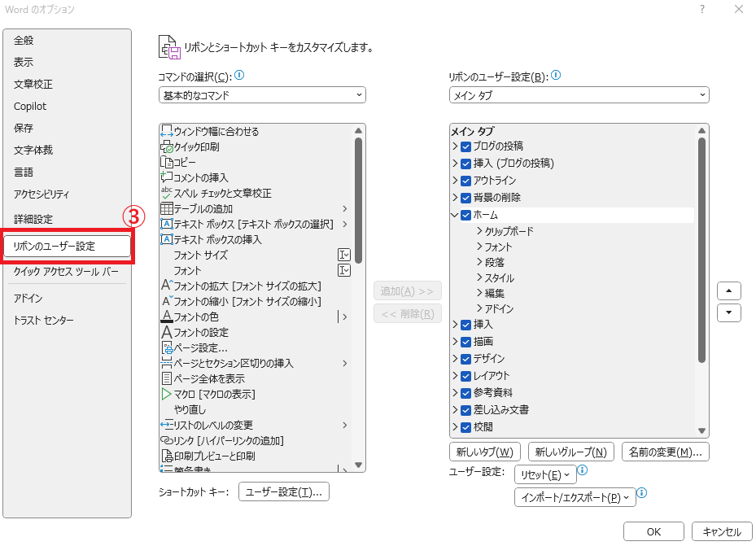The height and width of the screenshot is (546, 756).
Task: Click the 新しいタブ(W) button
Action: [484, 452]
